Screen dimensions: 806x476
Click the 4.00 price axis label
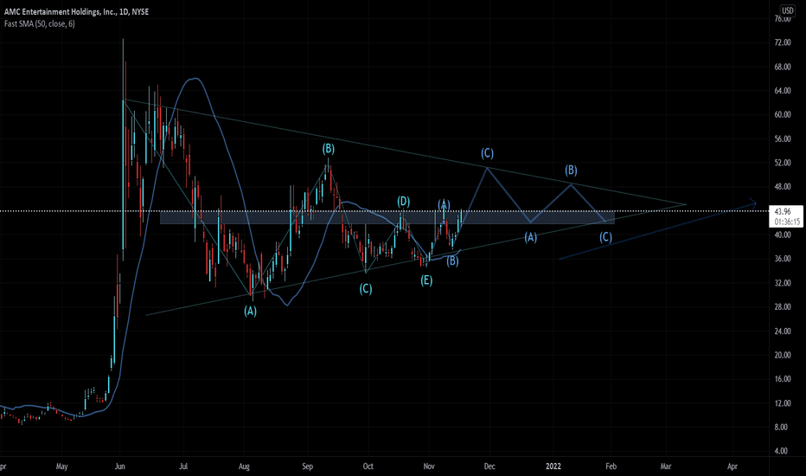pyautogui.click(x=781, y=451)
